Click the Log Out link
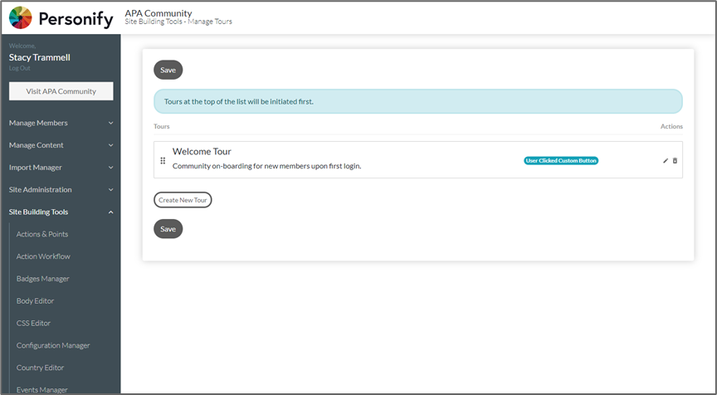 coord(19,68)
